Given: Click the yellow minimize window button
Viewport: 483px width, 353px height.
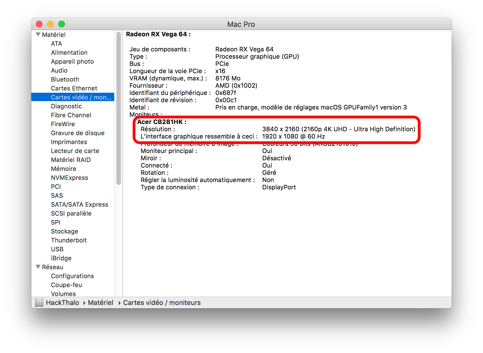Looking at the screenshot, I should 50,24.
